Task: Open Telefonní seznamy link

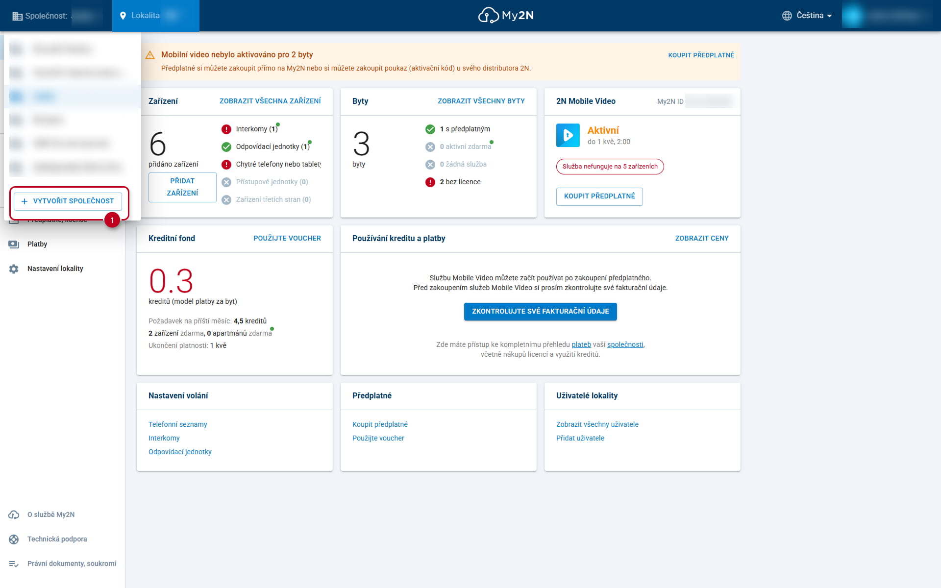Action: 178,424
